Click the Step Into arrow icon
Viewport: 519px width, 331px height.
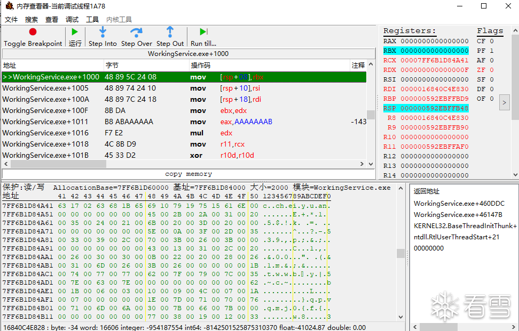click(x=103, y=31)
